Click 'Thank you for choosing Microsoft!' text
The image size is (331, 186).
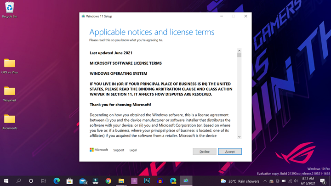(x=120, y=105)
